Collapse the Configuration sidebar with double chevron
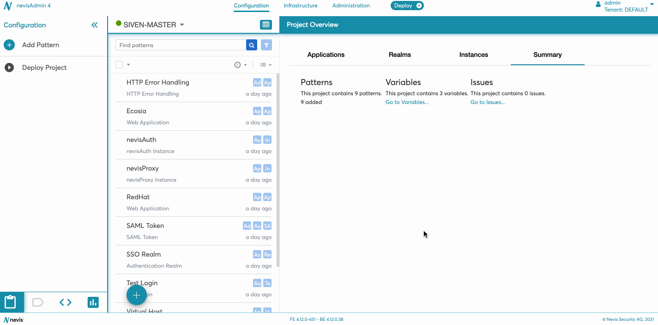The width and height of the screenshot is (658, 325). (x=95, y=25)
